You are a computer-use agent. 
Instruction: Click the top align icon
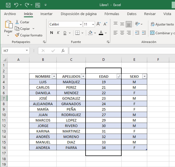pos(116,24)
